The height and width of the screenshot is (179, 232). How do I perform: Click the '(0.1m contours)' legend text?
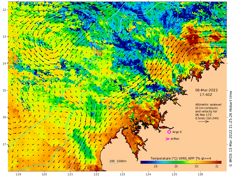206,108
